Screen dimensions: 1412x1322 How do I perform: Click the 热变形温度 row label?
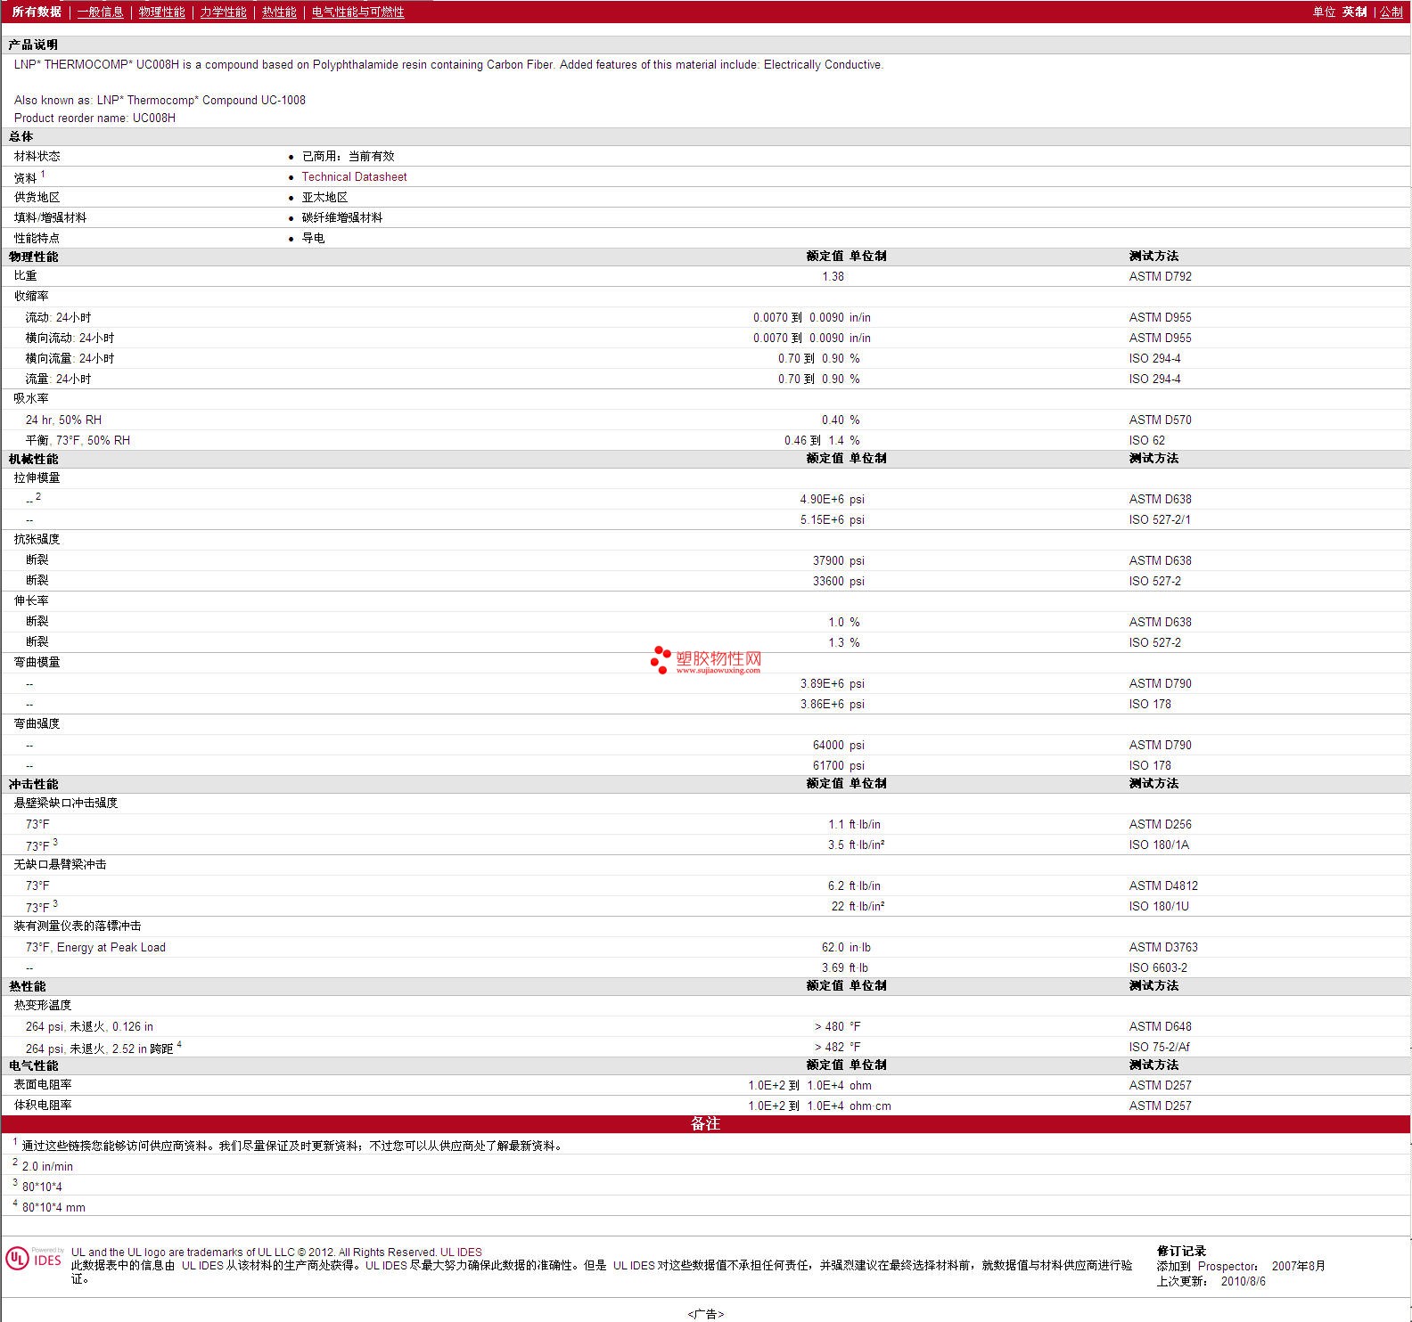pos(43,1005)
